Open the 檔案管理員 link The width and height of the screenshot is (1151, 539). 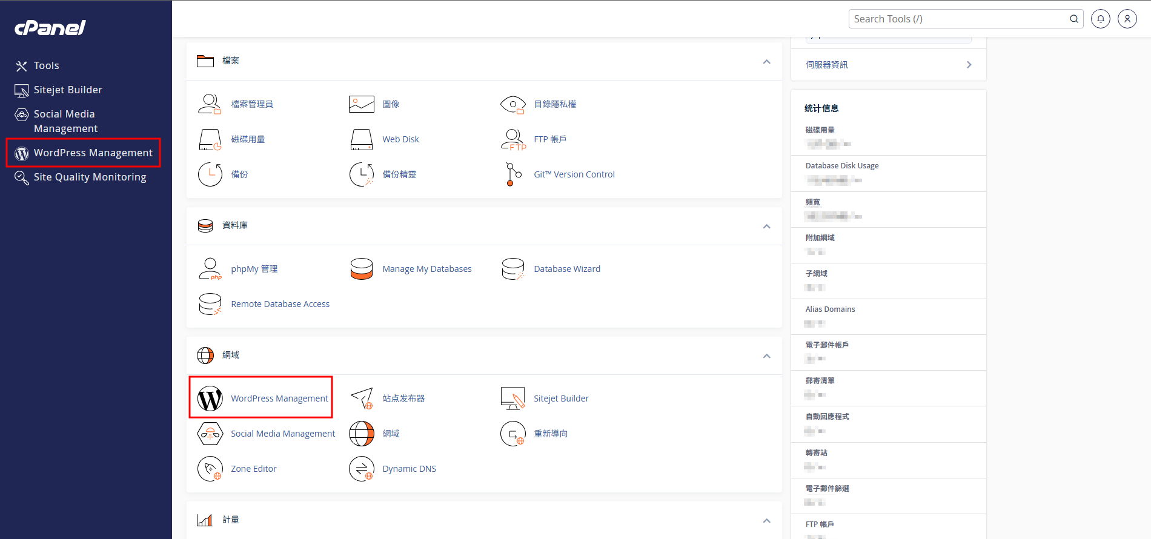[x=252, y=104]
